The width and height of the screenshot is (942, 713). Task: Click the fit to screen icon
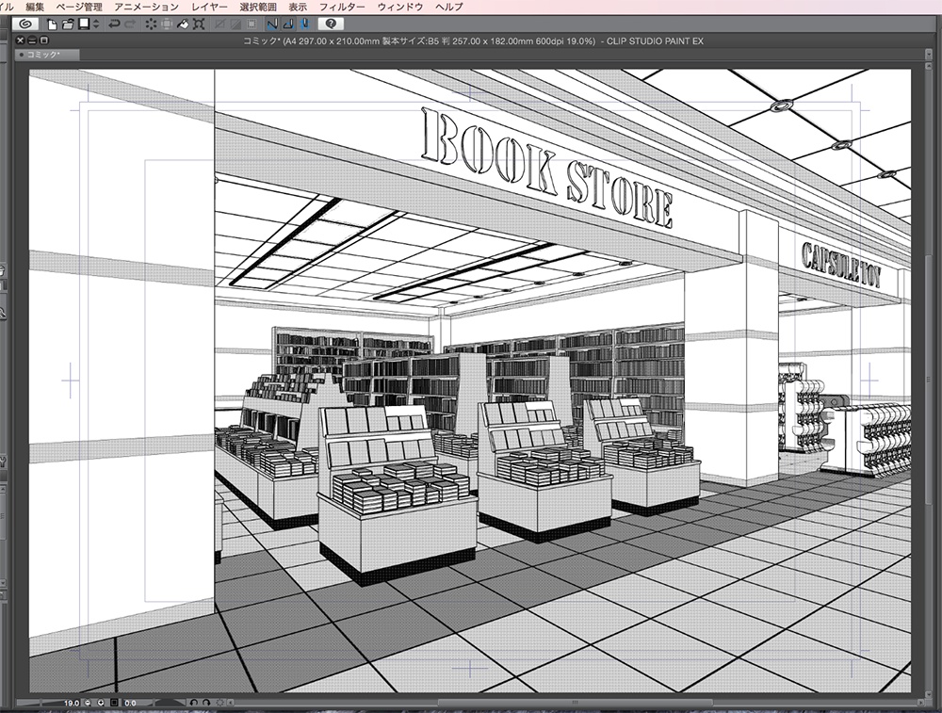[114, 703]
